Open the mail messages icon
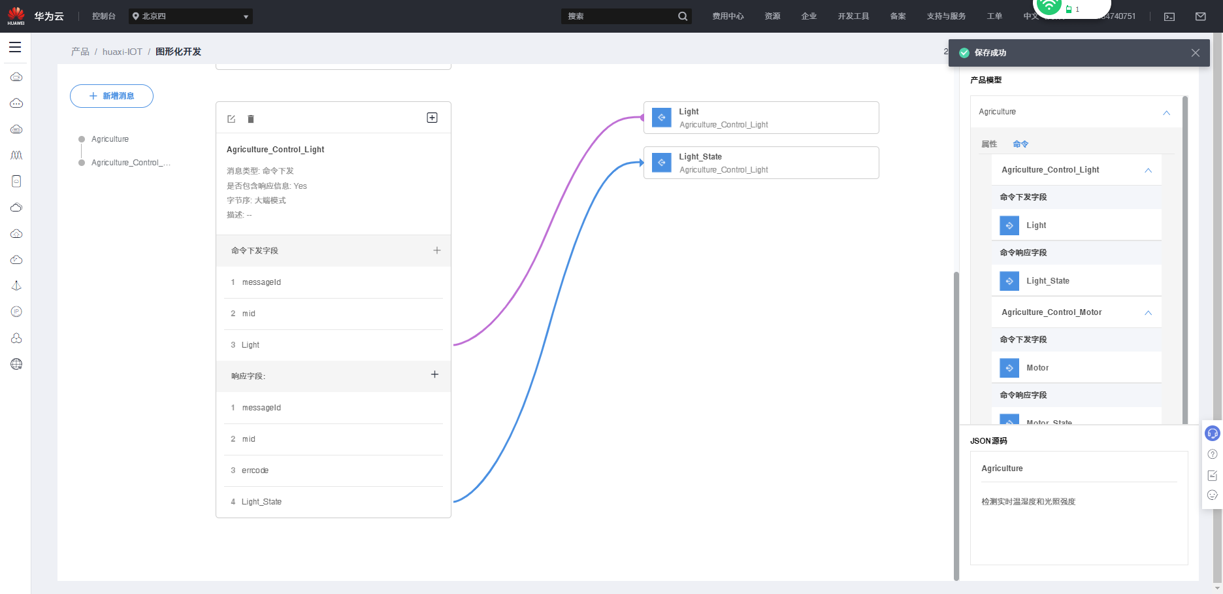The image size is (1223, 594). pos(1201,16)
